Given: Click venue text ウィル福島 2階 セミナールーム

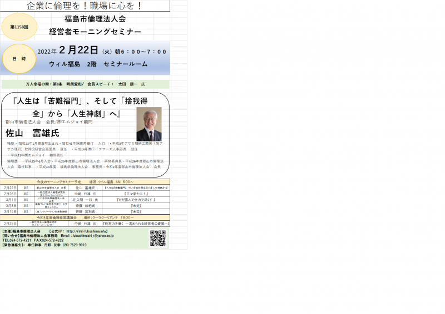Looking at the screenshot, I should (98, 64).
